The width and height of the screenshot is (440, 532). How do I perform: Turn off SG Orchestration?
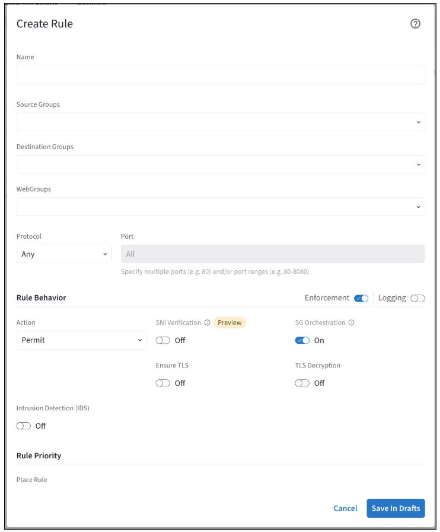[x=303, y=340]
